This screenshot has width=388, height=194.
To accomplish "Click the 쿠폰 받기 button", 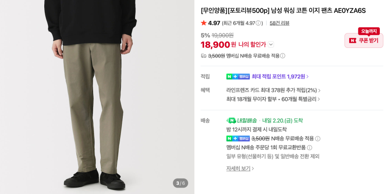I will 364,41.
